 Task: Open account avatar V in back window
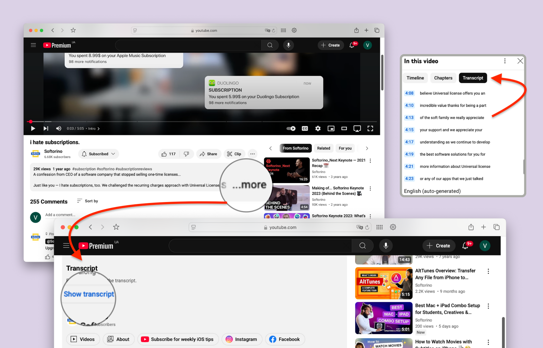(x=368, y=45)
